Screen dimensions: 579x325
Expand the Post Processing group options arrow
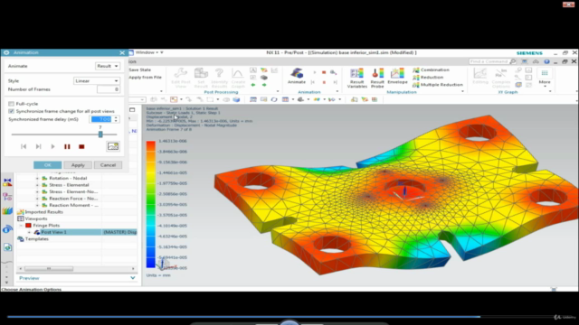point(278,91)
